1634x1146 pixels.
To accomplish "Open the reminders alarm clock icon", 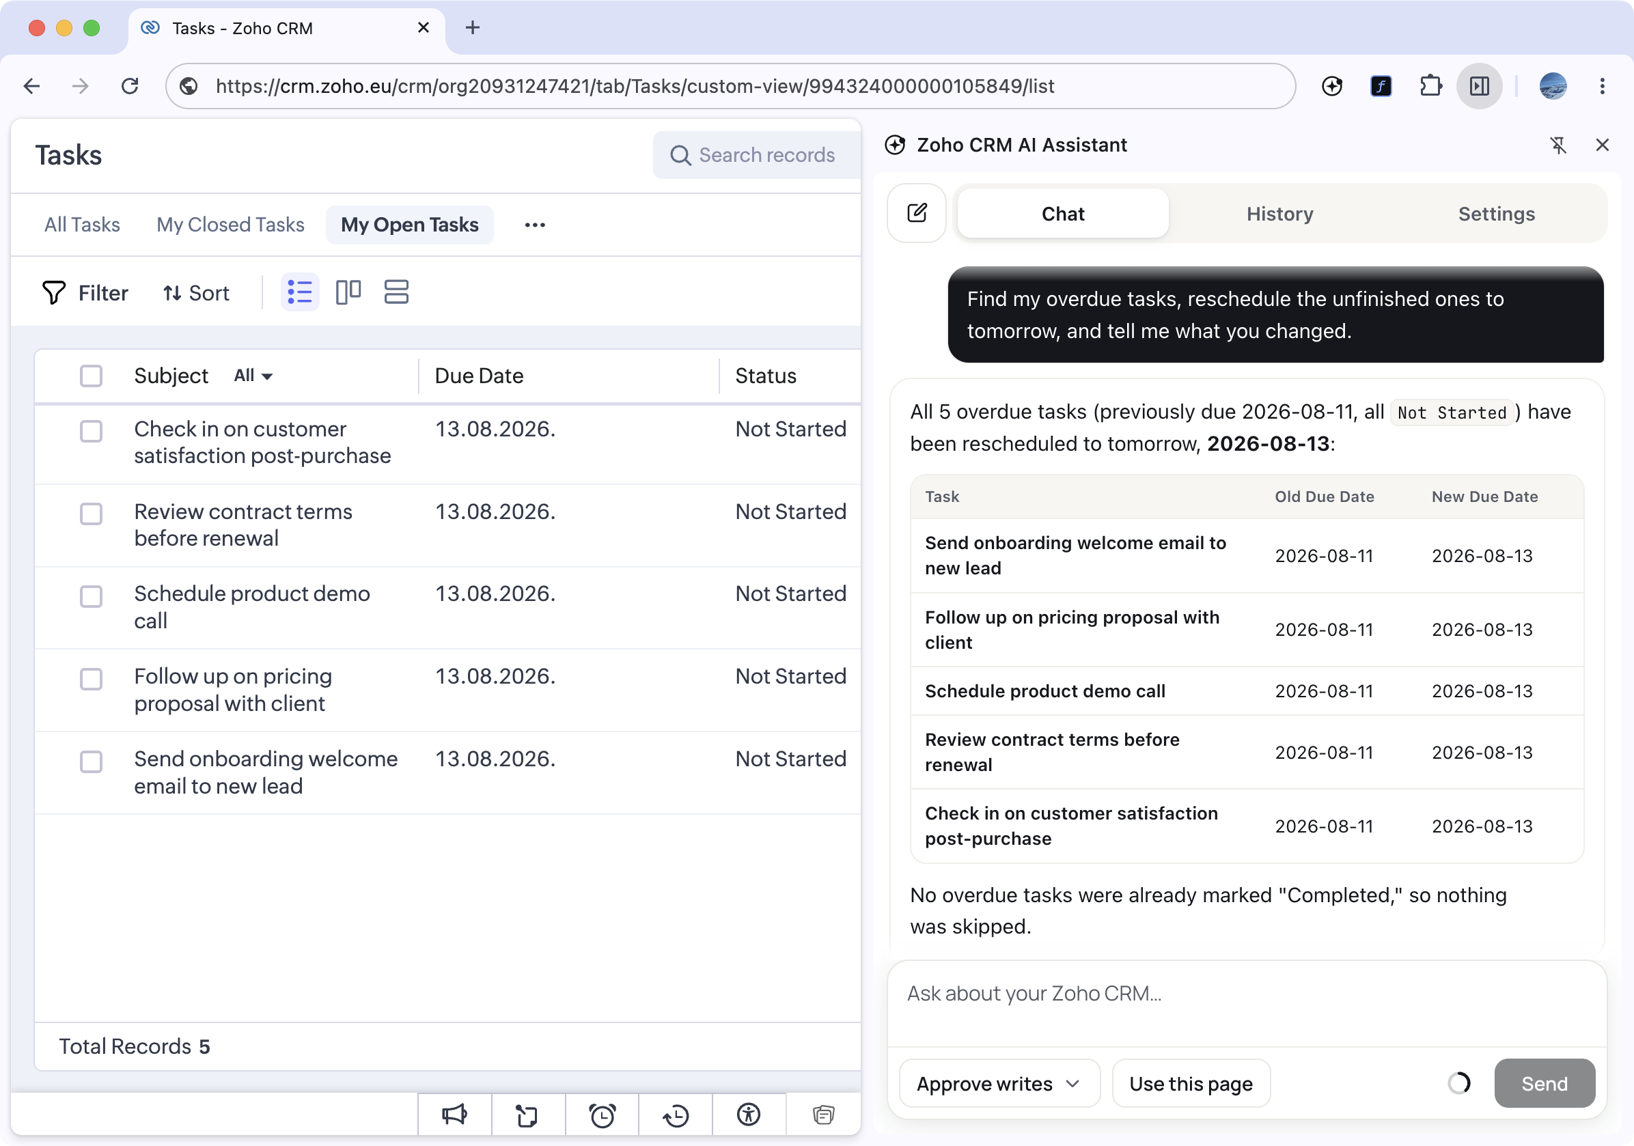I will coord(602,1115).
